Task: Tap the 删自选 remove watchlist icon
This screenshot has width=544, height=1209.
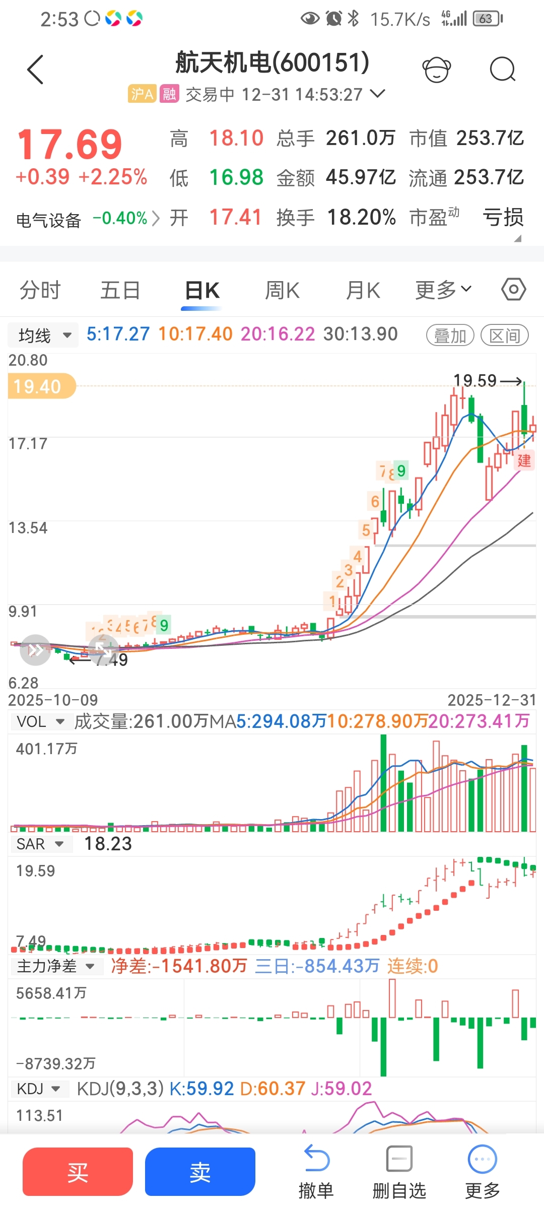Action: pos(399,1160)
